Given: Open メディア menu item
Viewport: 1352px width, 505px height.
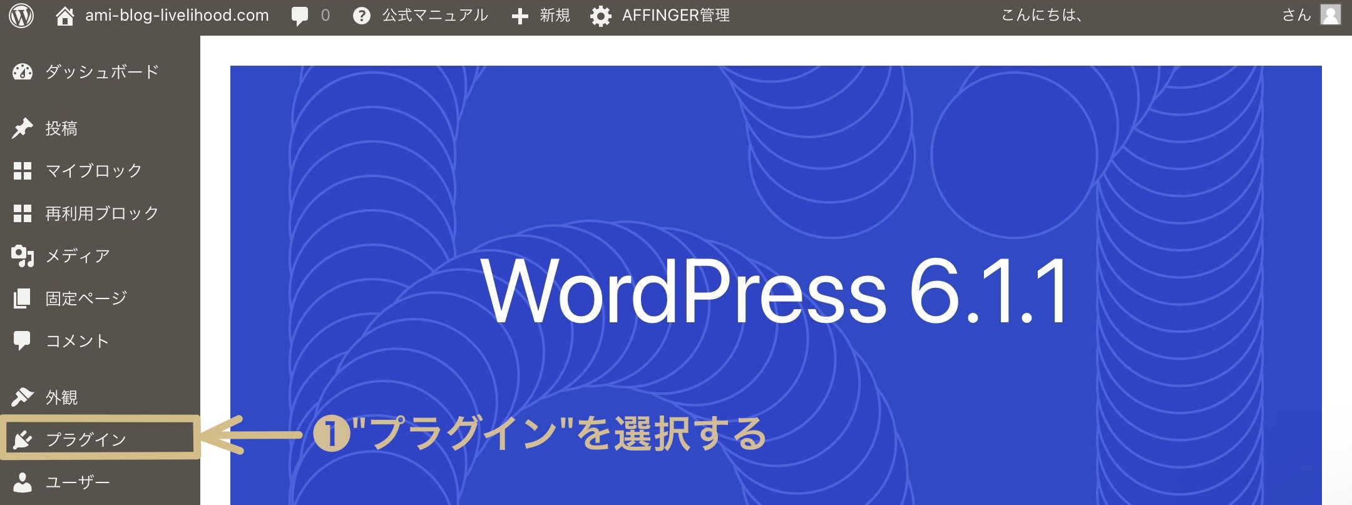Looking at the screenshot, I should (x=78, y=256).
